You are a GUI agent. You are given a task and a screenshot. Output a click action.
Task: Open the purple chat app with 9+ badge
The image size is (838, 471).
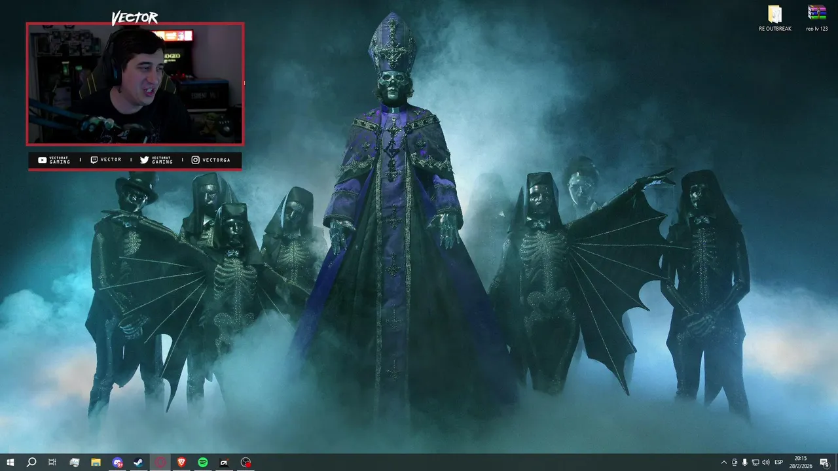pyautogui.click(x=117, y=462)
